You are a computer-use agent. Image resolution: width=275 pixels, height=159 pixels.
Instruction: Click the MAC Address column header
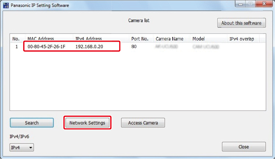click(x=41, y=39)
